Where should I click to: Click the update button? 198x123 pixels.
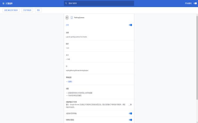click(38, 10)
